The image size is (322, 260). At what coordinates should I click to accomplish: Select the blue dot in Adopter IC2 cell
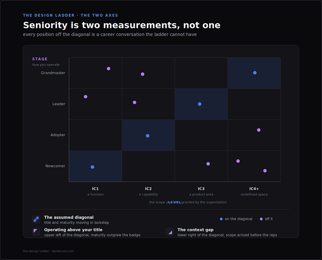tap(148, 136)
